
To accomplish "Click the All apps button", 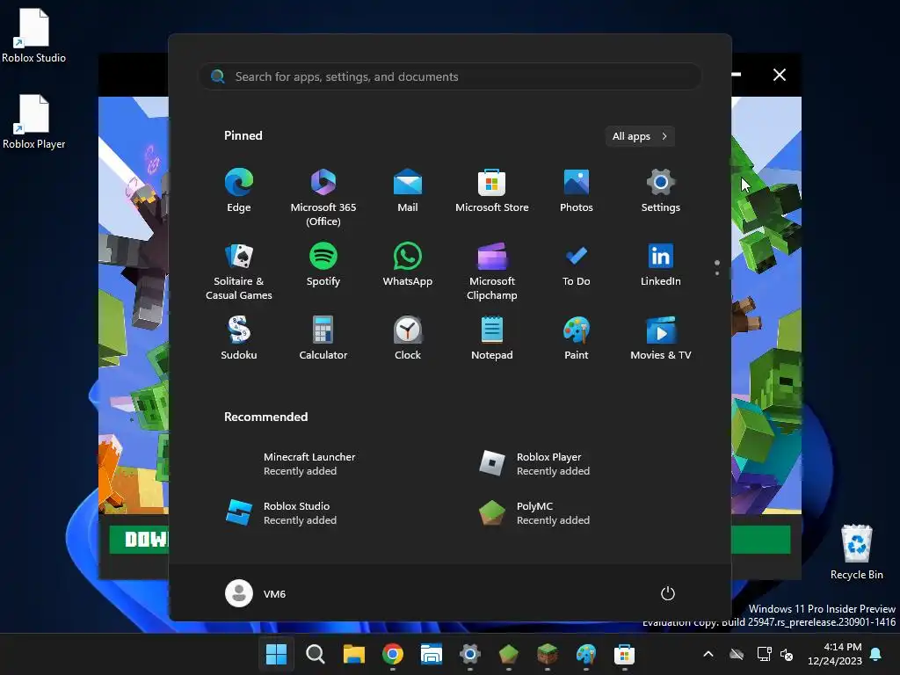I will coord(640,136).
